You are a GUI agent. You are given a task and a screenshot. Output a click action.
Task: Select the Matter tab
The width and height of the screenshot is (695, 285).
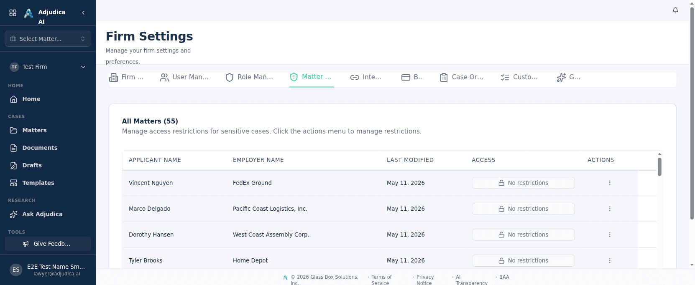(311, 77)
